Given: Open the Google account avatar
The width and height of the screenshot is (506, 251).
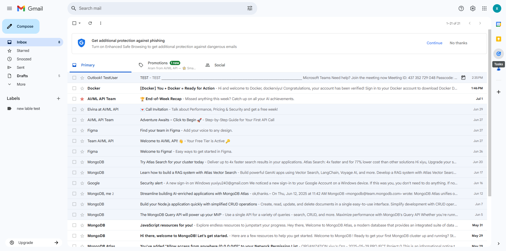Looking at the screenshot, I should click(x=497, y=8).
